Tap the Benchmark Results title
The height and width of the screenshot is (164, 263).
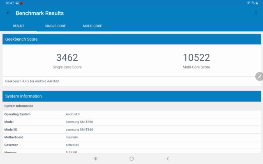[40, 13]
